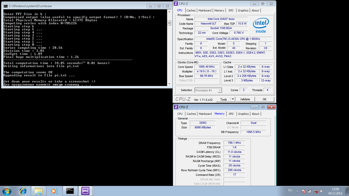This screenshot has width=349, height=196.
Task: Open the Action Center flag icon
Action: pyautogui.click(x=304, y=191)
